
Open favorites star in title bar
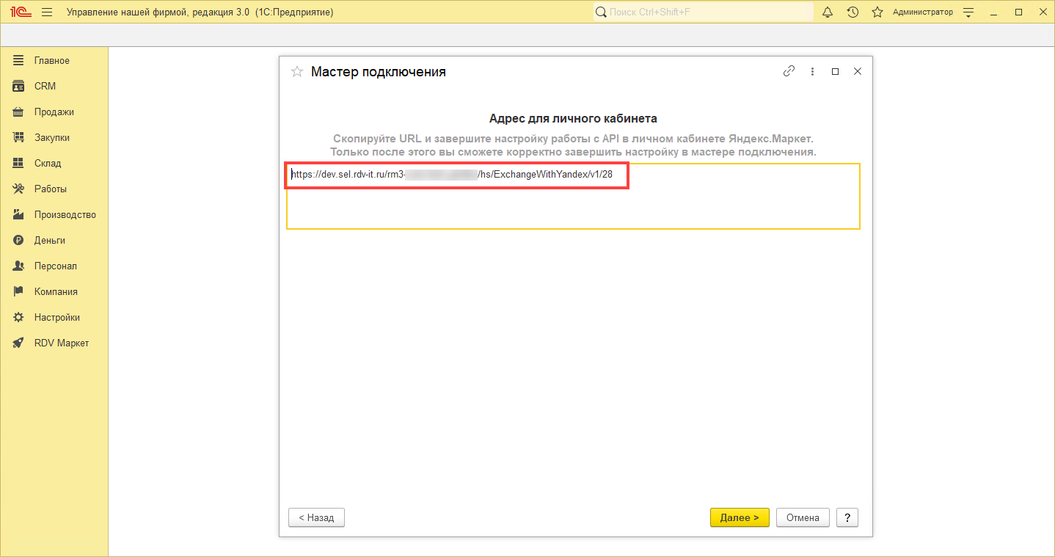pos(877,12)
